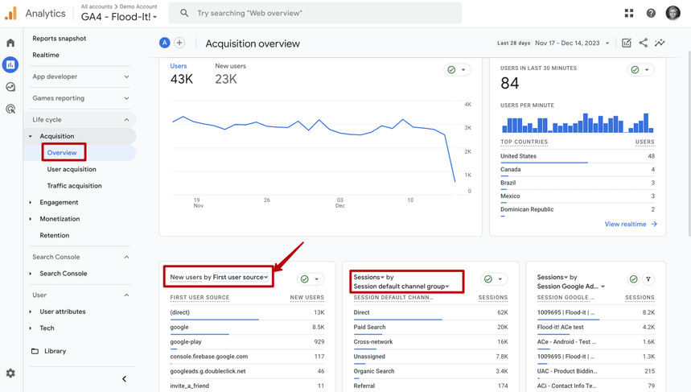The height and width of the screenshot is (392, 691).
Task: Open Admin settings gear icon
Action: tap(10, 373)
